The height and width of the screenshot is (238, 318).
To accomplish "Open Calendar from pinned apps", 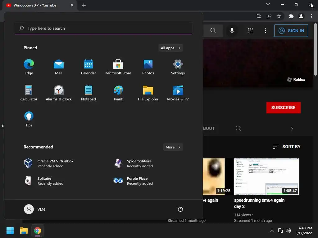I will click(89, 67).
